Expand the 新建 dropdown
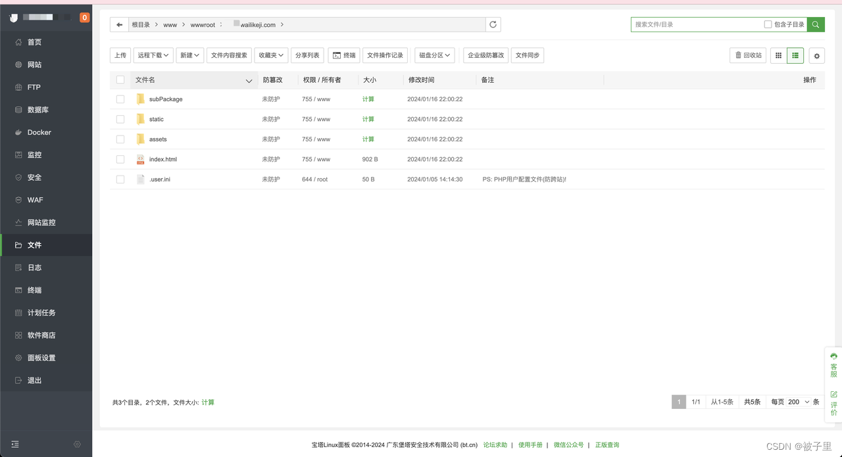This screenshot has height=457, width=842. pyautogui.click(x=190, y=55)
